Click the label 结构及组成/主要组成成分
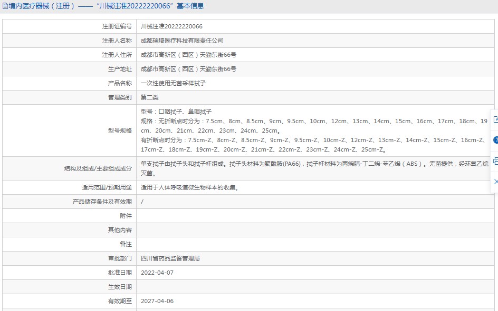The height and width of the screenshot is (311, 498). tap(98, 168)
